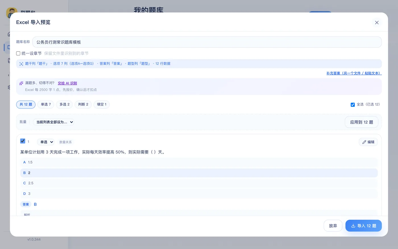Uncheck question 1 selection checkbox

23,141
